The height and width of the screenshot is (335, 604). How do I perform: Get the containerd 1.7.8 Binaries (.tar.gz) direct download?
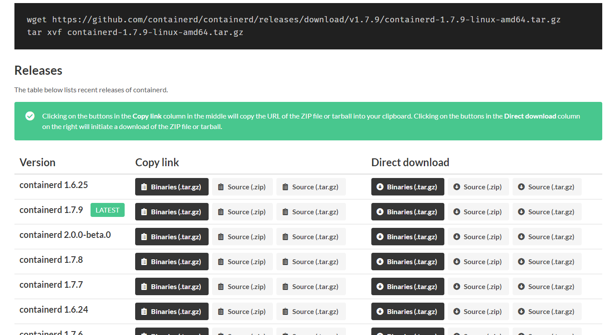click(408, 262)
